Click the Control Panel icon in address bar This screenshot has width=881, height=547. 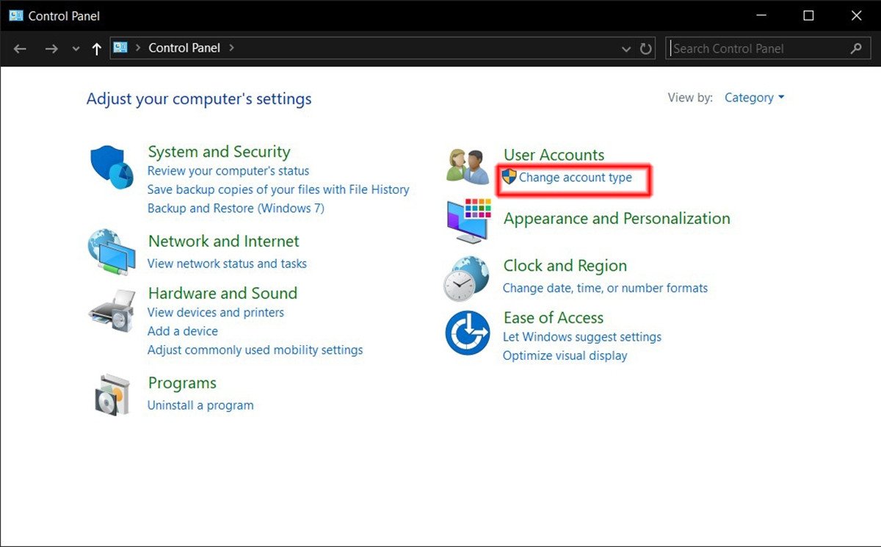(120, 48)
